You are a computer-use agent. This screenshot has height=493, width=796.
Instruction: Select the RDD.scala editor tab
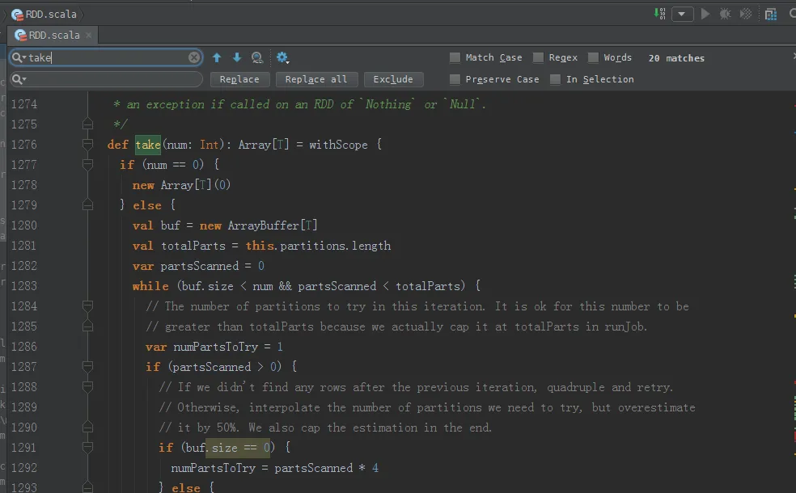pyautogui.click(x=53, y=35)
